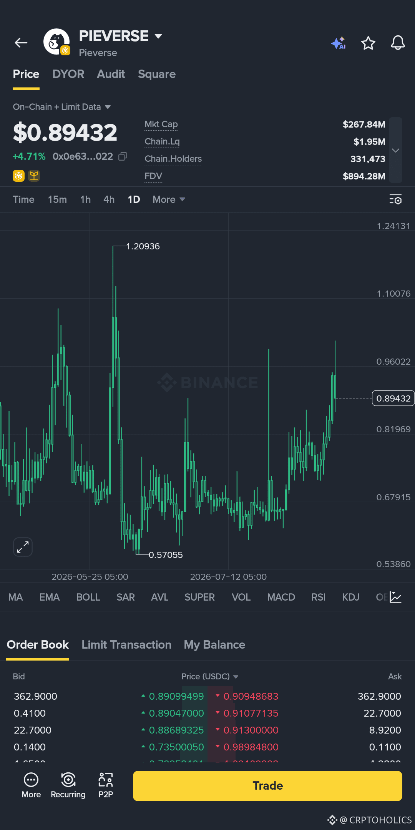Screen dimensions: 415x830
Task: Tap the Chain.Holders label
Action: click(x=173, y=159)
